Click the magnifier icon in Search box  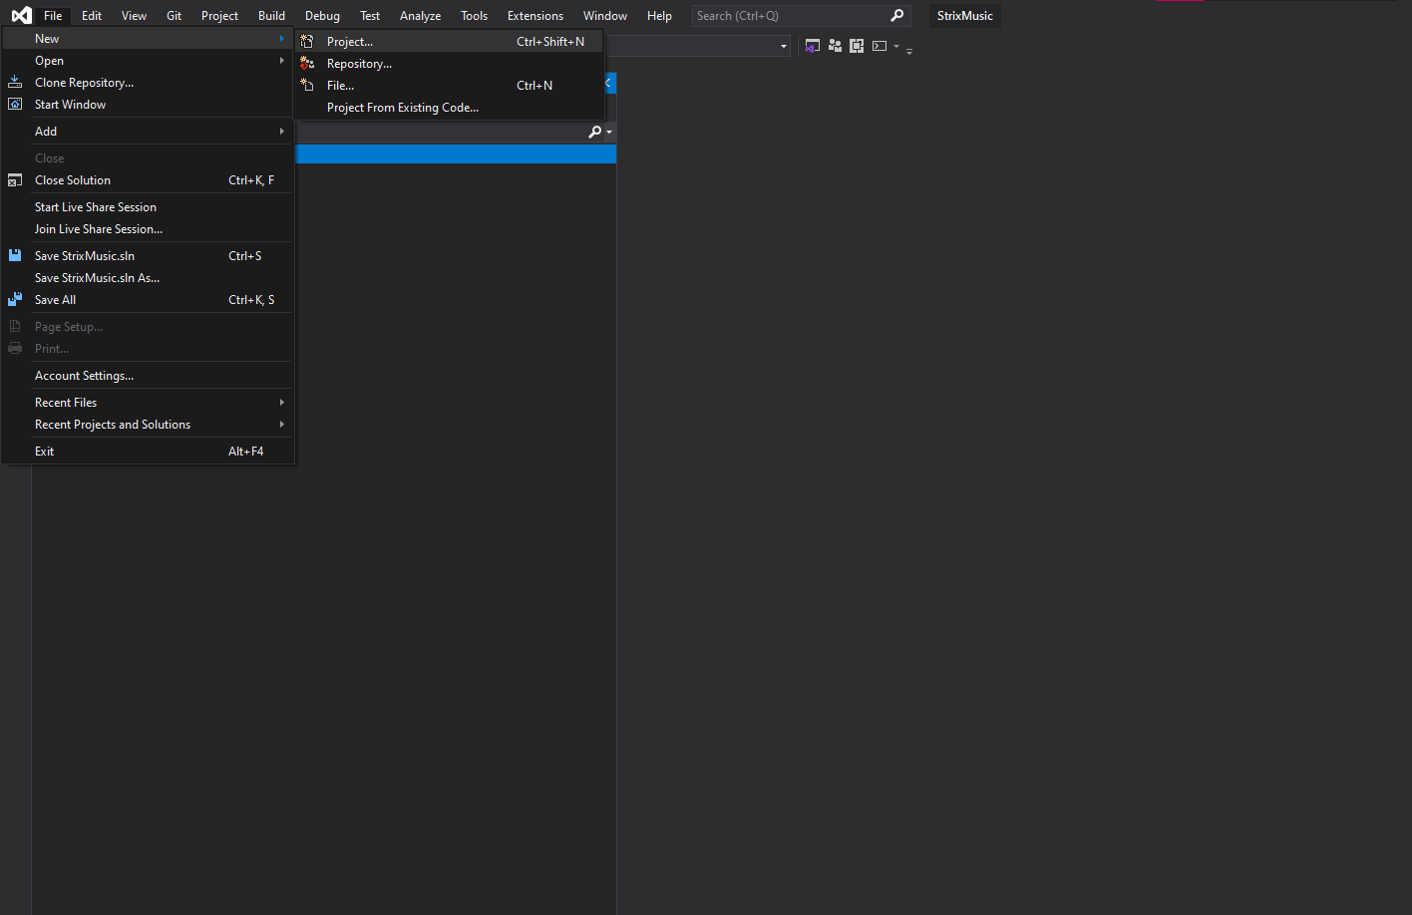(896, 16)
